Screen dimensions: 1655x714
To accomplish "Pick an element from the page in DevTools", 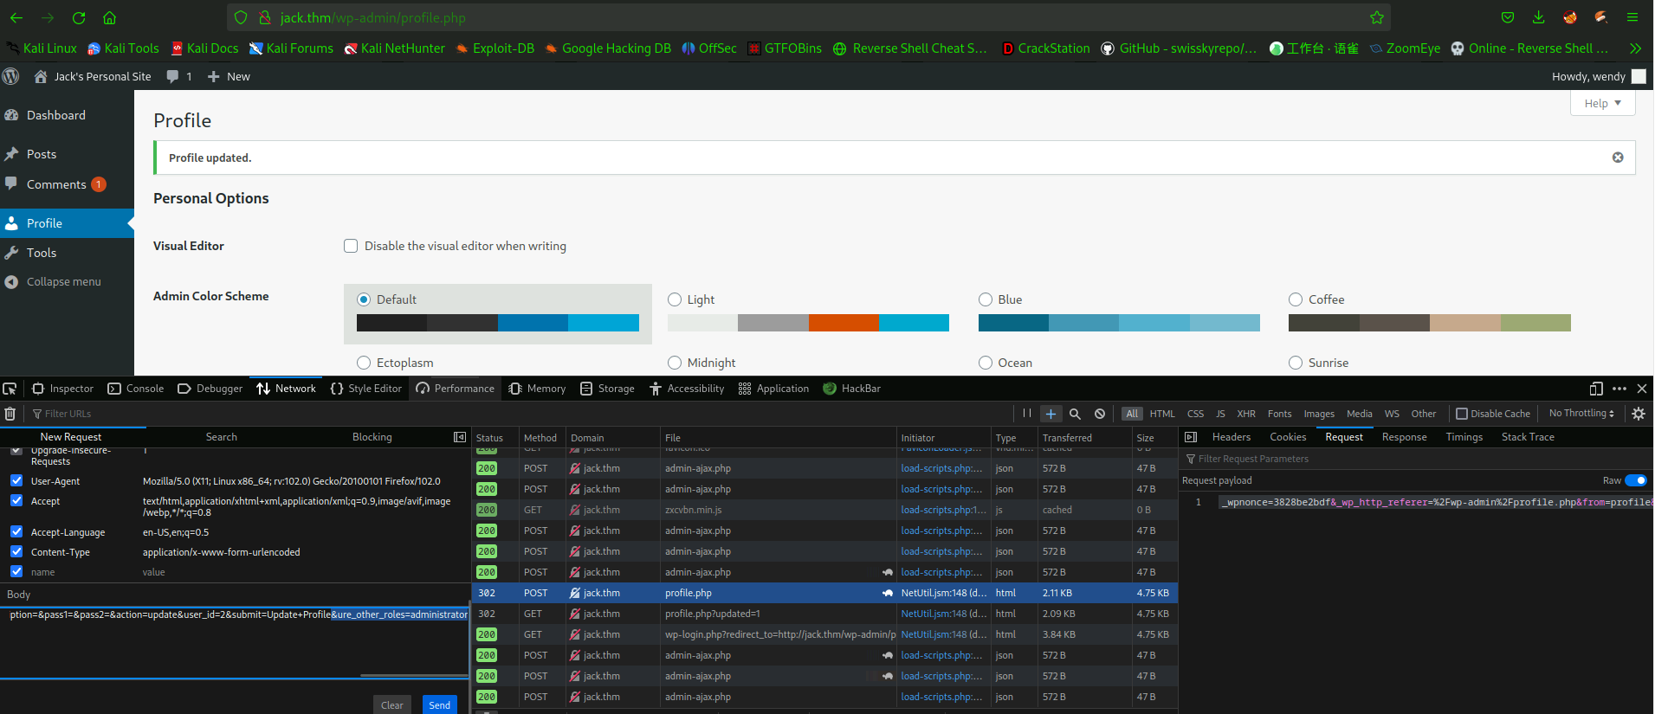I will tap(10, 389).
